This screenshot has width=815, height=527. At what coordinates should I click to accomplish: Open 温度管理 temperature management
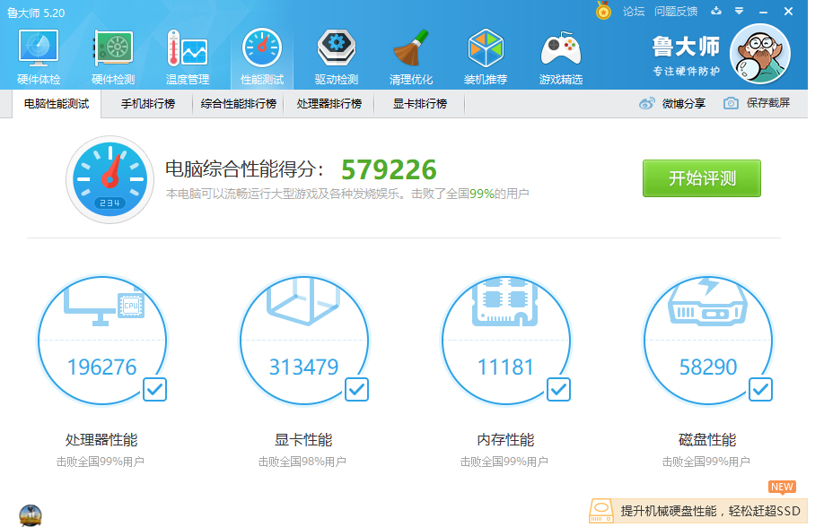188,56
